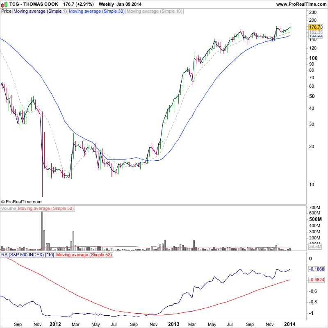Select the Volume panel label

point(9,209)
